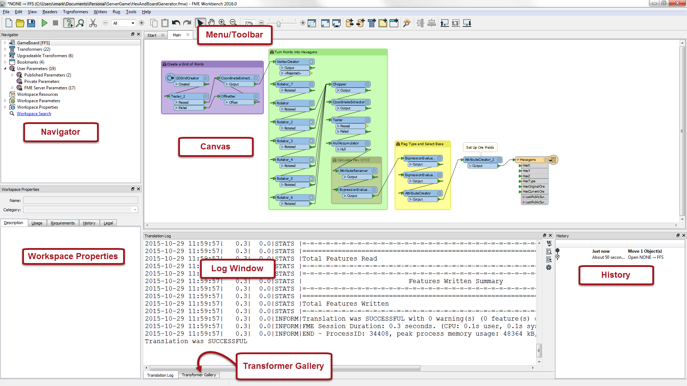Cut the selection with the scissors icon
687x386 pixels.
click(x=93, y=23)
